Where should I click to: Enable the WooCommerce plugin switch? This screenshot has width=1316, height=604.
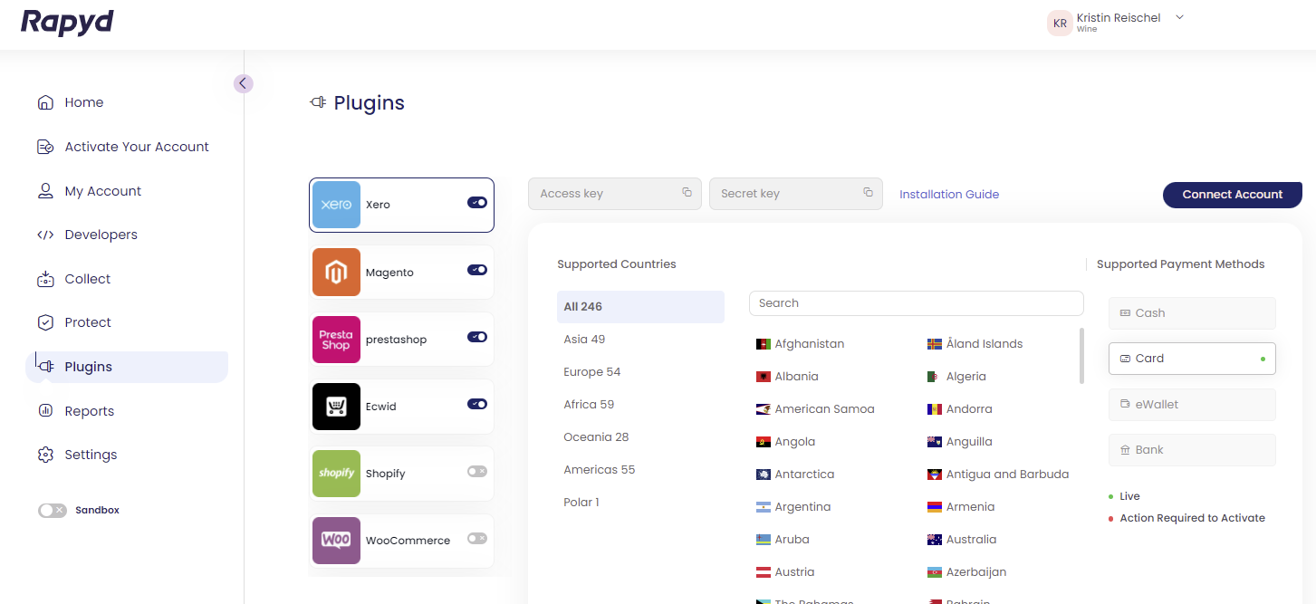(x=477, y=538)
